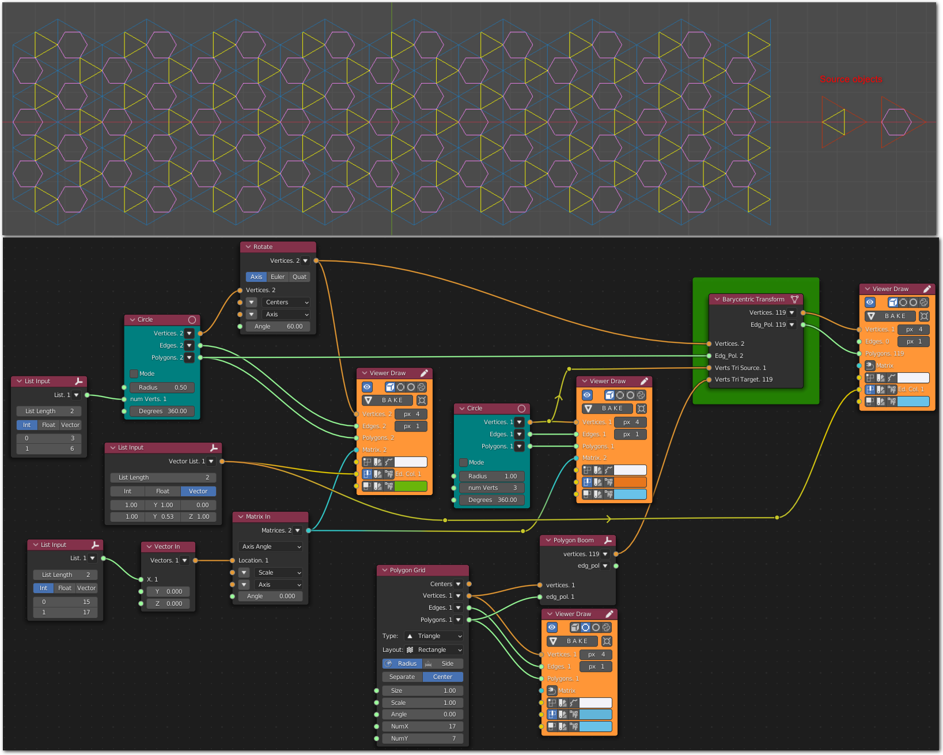943x755 pixels.
Task: Click Barycentric Transform node triangle icon
Action: (x=795, y=299)
